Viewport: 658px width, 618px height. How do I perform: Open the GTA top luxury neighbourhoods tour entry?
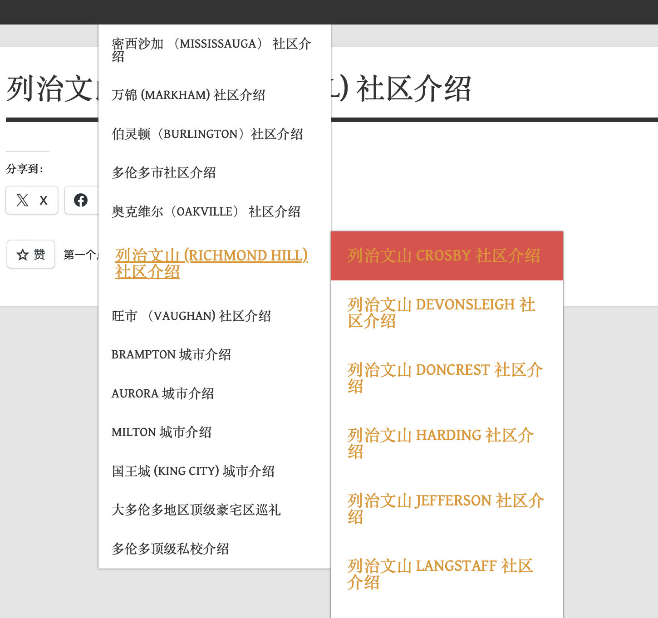(196, 510)
